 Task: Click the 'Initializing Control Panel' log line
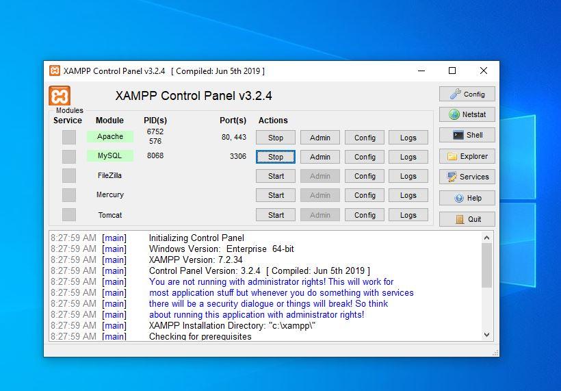click(x=196, y=238)
